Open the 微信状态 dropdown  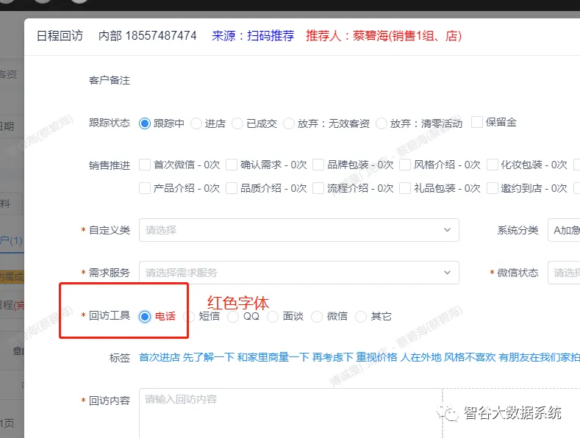[x=564, y=273]
